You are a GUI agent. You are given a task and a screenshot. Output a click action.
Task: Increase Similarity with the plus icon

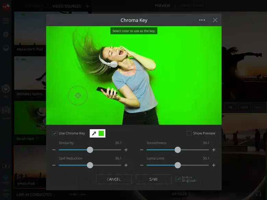click(x=126, y=150)
